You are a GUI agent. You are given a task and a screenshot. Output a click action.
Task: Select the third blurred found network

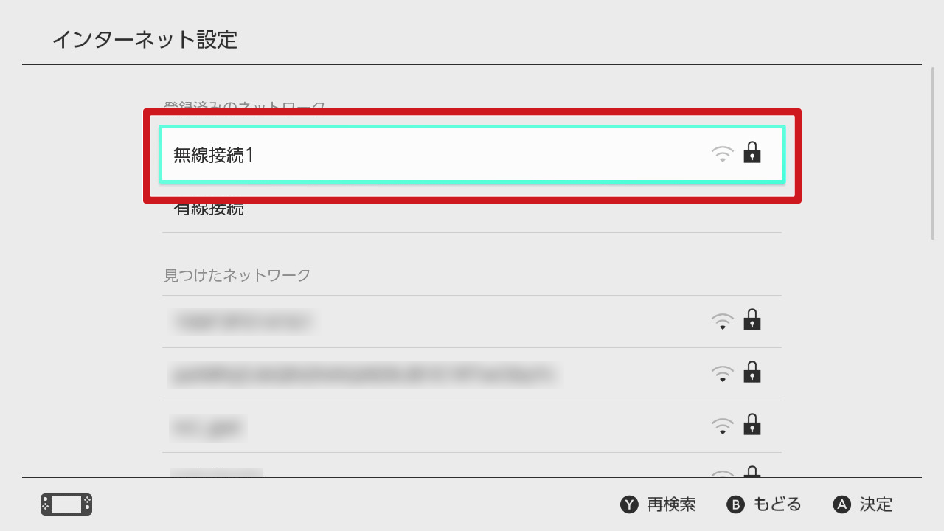tap(472, 426)
